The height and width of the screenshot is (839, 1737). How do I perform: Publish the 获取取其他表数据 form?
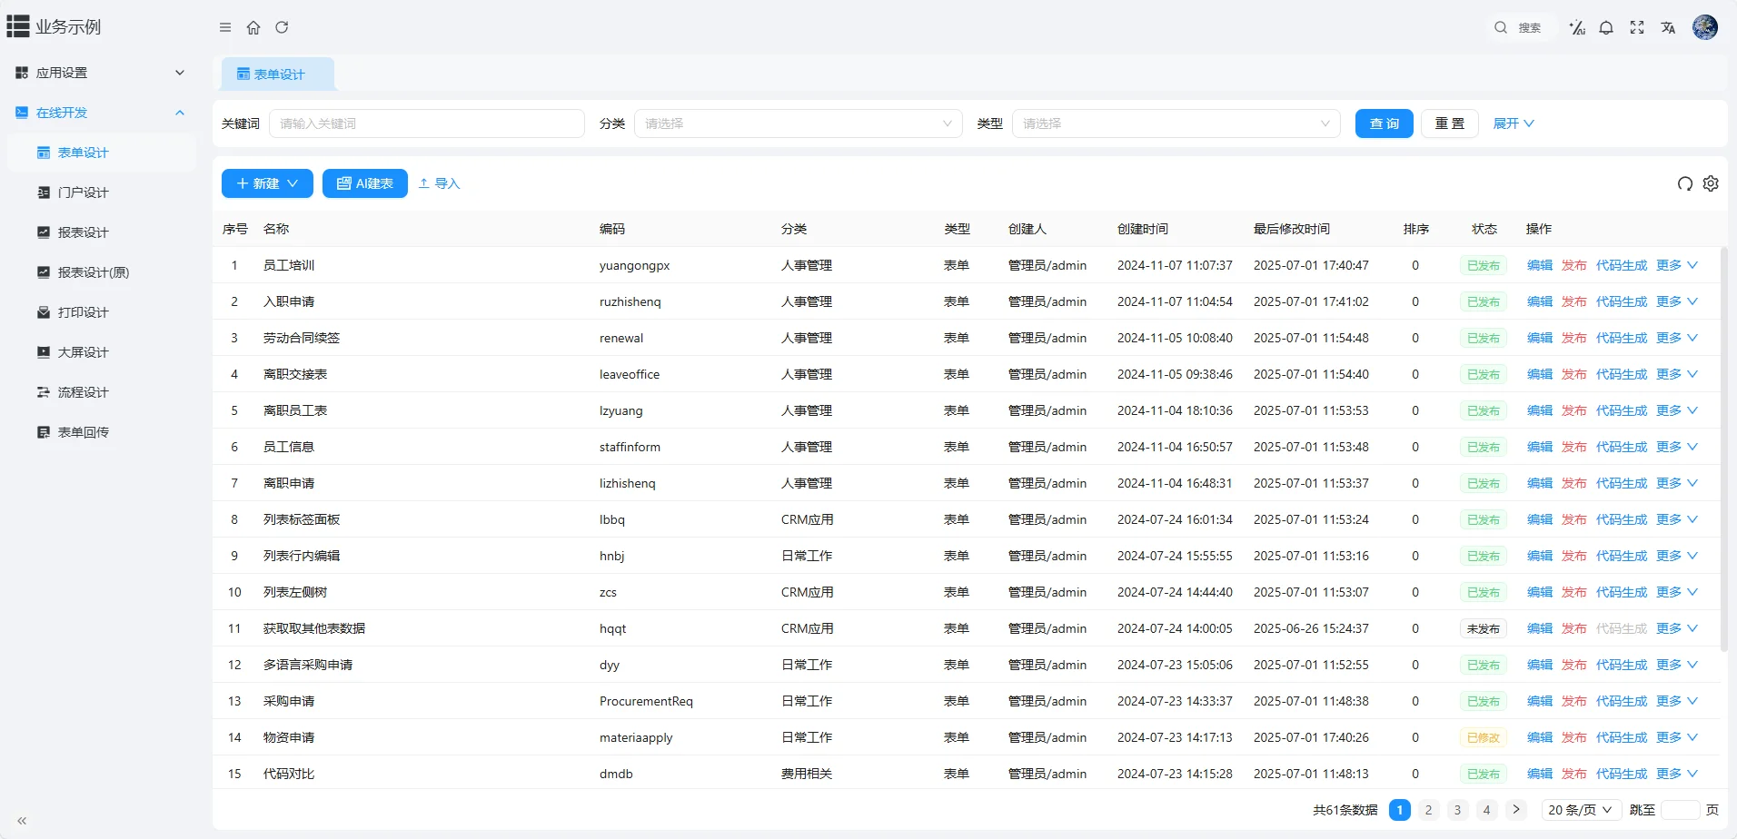click(1574, 628)
